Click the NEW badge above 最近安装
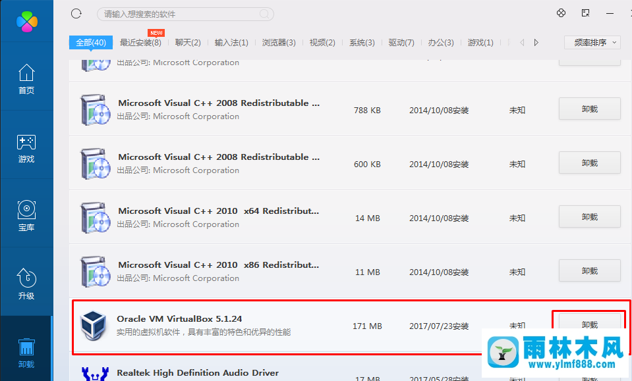The height and width of the screenshot is (381, 632). click(x=156, y=33)
